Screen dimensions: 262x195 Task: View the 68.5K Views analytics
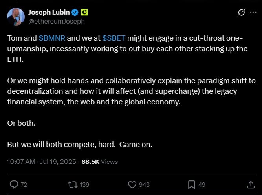[x=99, y=162]
